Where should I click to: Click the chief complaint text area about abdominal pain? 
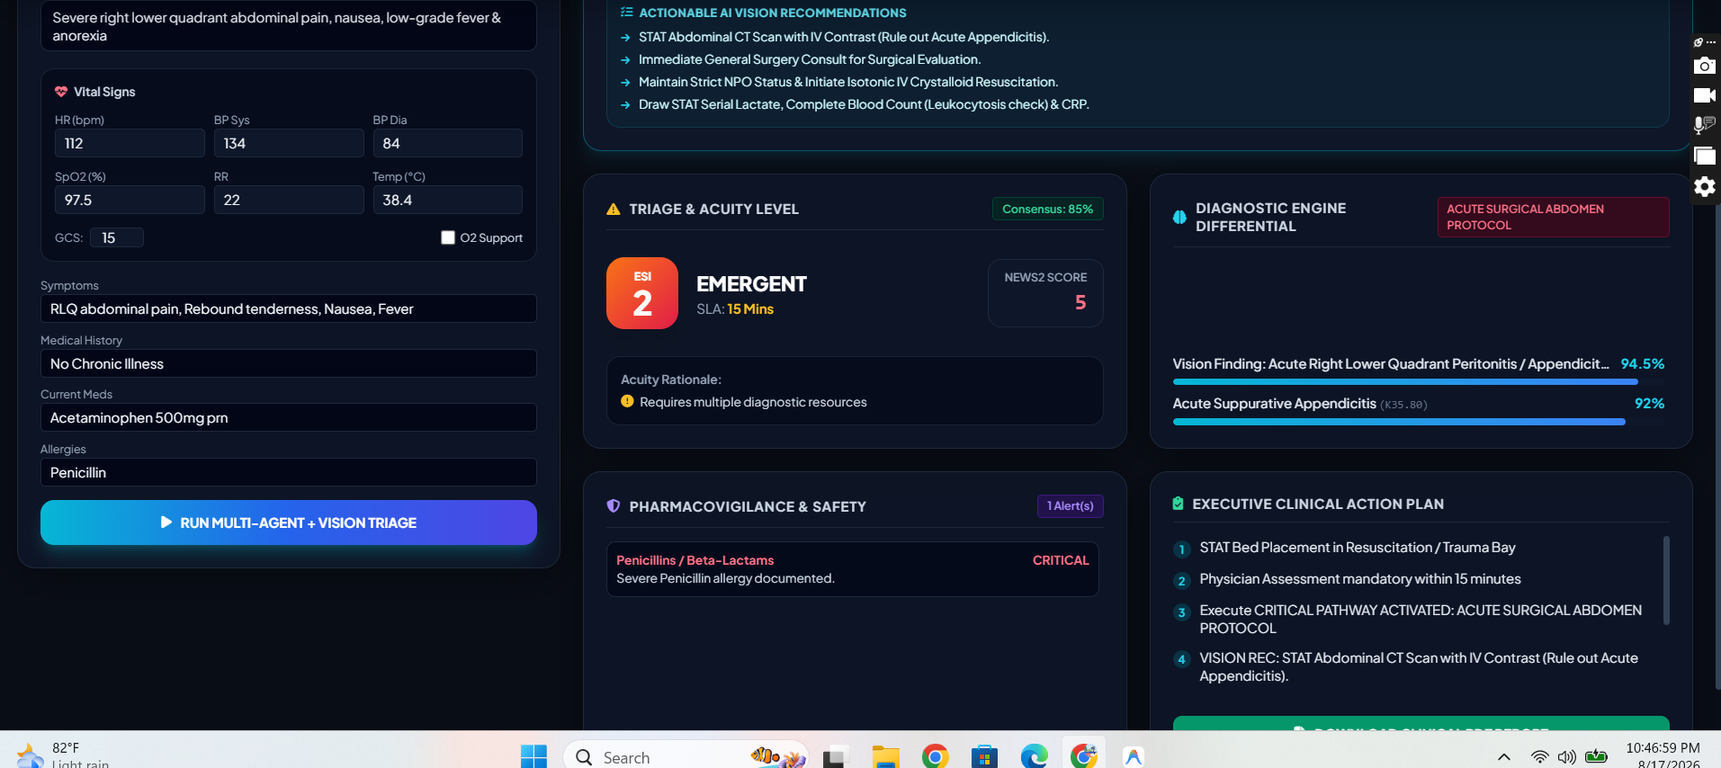coord(289,25)
